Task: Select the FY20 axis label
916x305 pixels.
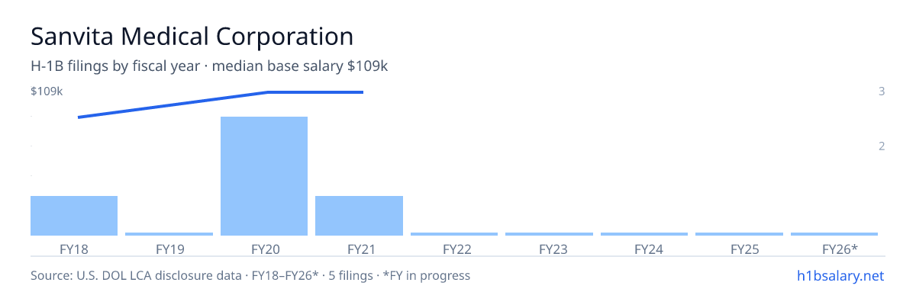Action: point(264,249)
